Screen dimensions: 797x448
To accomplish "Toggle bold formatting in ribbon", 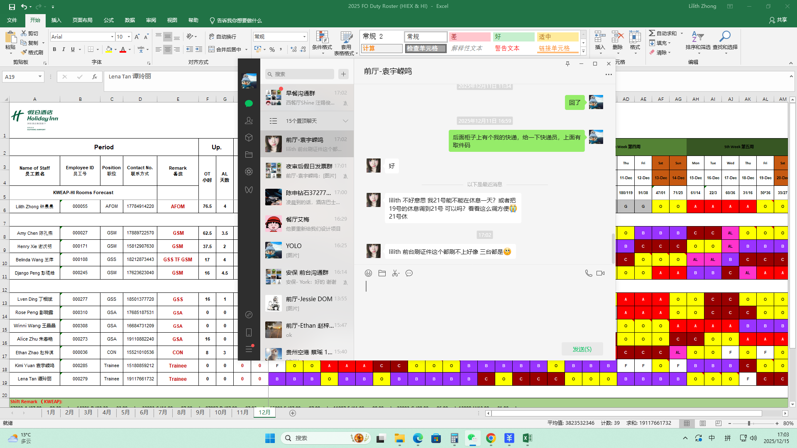I will click(54, 49).
